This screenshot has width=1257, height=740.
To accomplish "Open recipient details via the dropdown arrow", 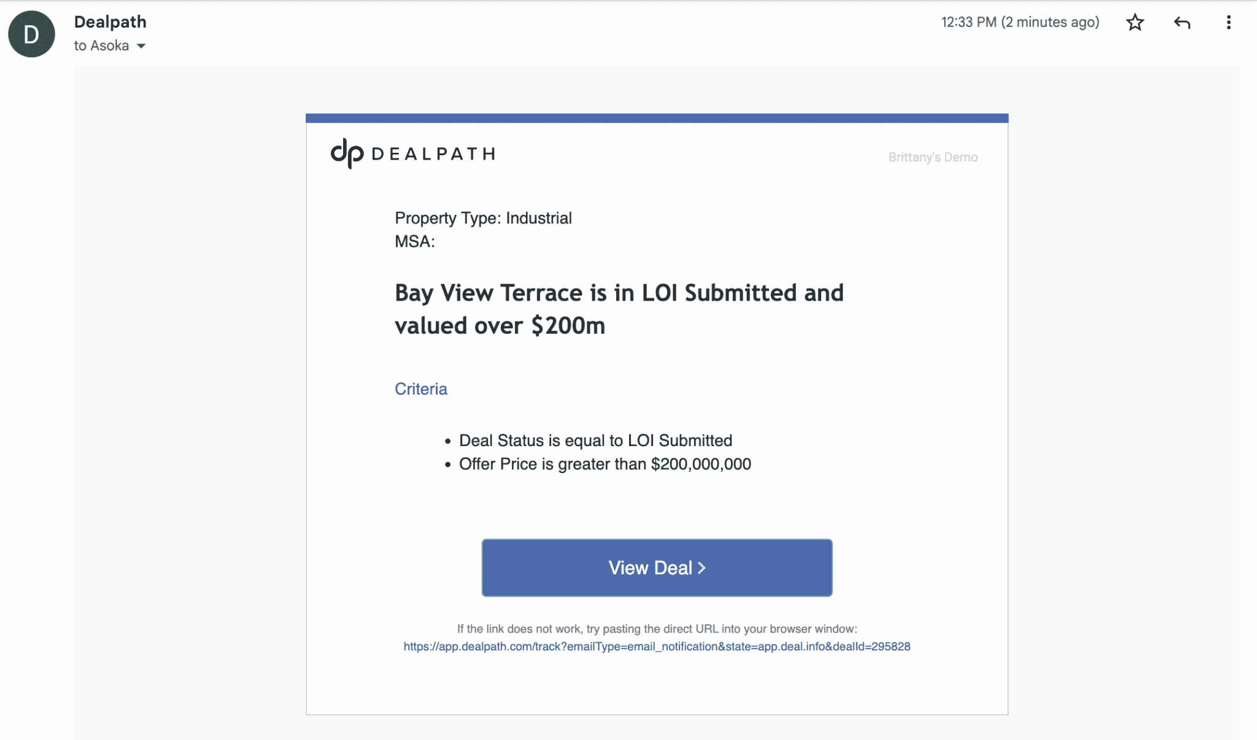I will click(141, 46).
